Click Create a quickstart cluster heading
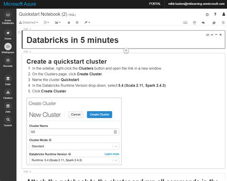The width and height of the screenshot is (227, 181). [x=67, y=61]
